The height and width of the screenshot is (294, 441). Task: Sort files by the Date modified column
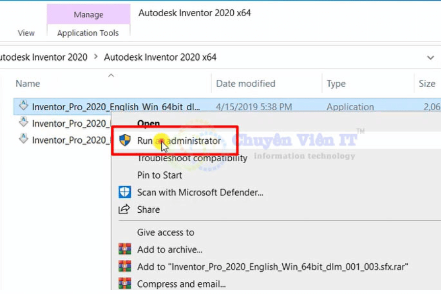(x=245, y=84)
